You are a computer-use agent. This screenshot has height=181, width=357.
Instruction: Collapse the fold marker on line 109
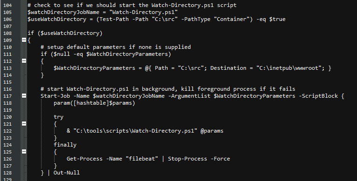point(24,40)
